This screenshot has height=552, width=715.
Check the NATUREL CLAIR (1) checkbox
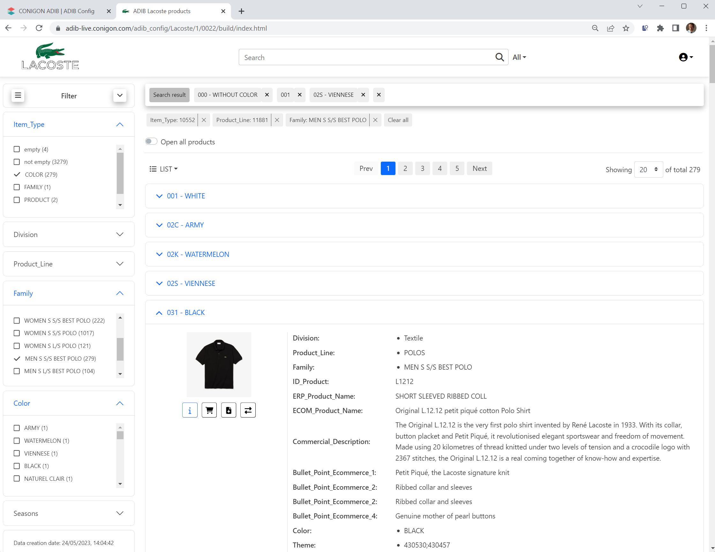[17, 479]
